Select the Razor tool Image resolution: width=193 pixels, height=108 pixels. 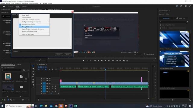click(x=33, y=74)
